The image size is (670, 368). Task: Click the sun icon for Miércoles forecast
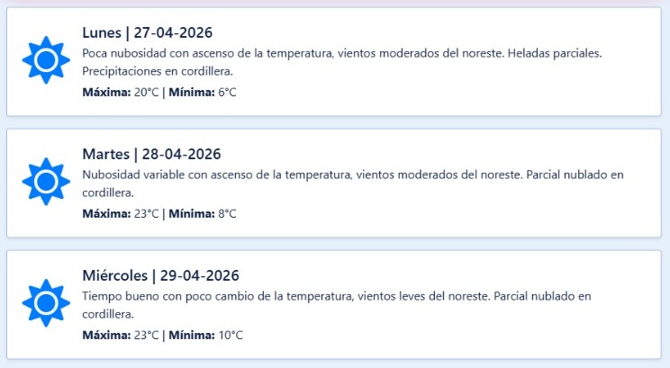tap(45, 304)
